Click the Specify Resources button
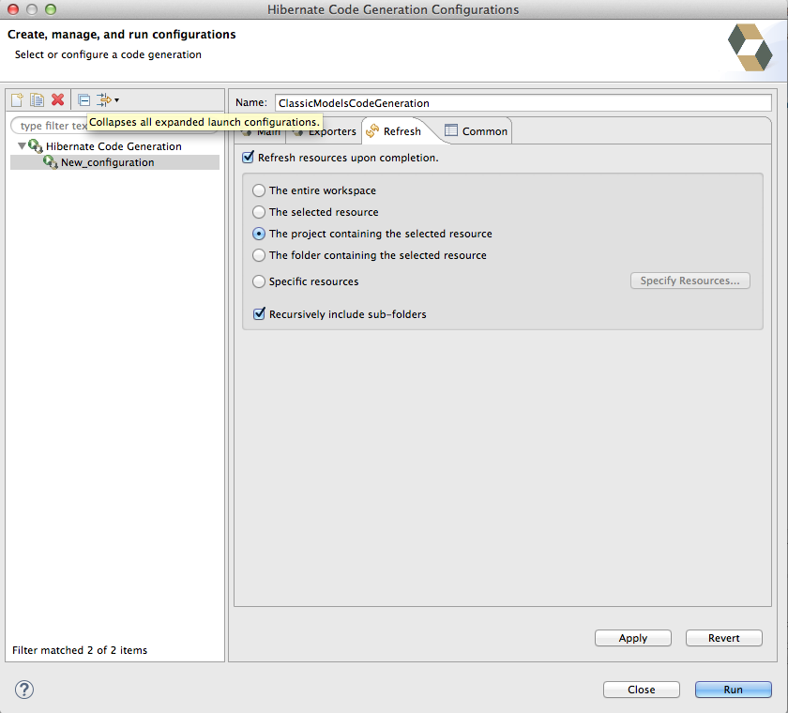Screen dimensions: 788x713 pyautogui.click(x=690, y=281)
